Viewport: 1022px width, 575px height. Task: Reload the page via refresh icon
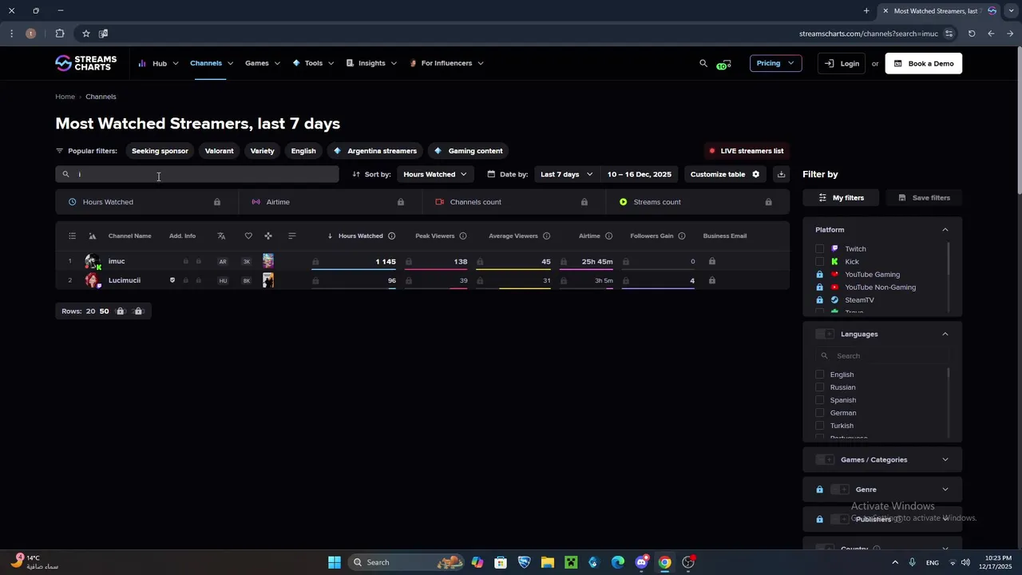tap(972, 34)
